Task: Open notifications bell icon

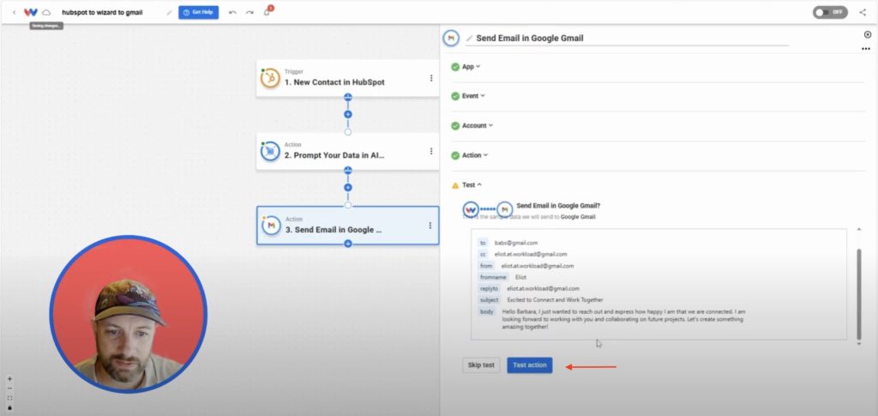Action: pyautogui.click(x=268, y=12)
